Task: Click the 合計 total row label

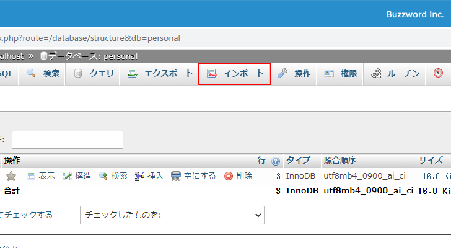Action: point(12,191)
